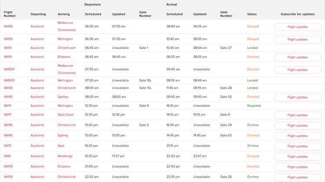This screenshot has height=182, width=325.
Task: Click Gate 15L in VA143 Christchurch row
Action: pos(145,88)
